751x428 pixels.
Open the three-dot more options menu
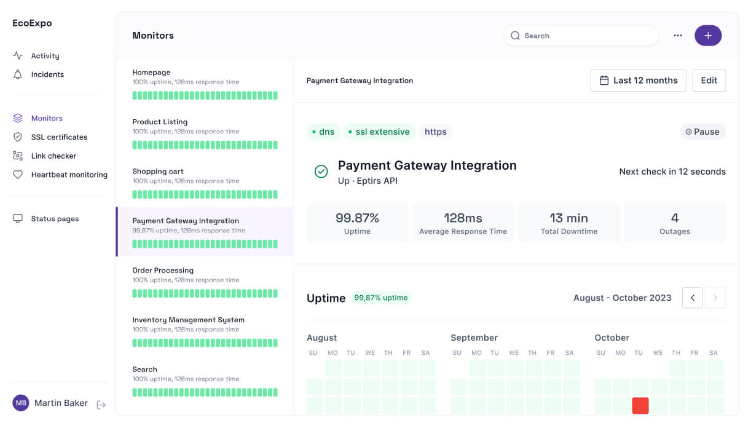coord(678,36)
